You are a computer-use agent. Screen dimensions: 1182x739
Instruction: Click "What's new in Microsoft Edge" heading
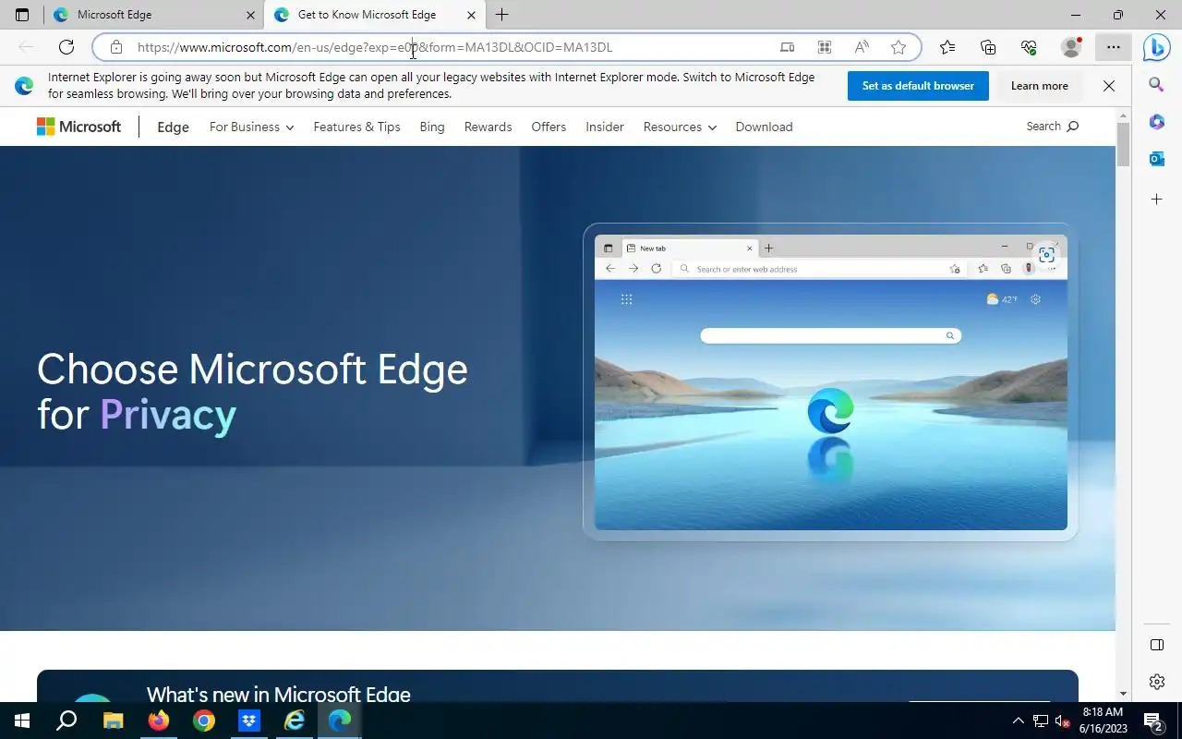click(x=278, y=695)
